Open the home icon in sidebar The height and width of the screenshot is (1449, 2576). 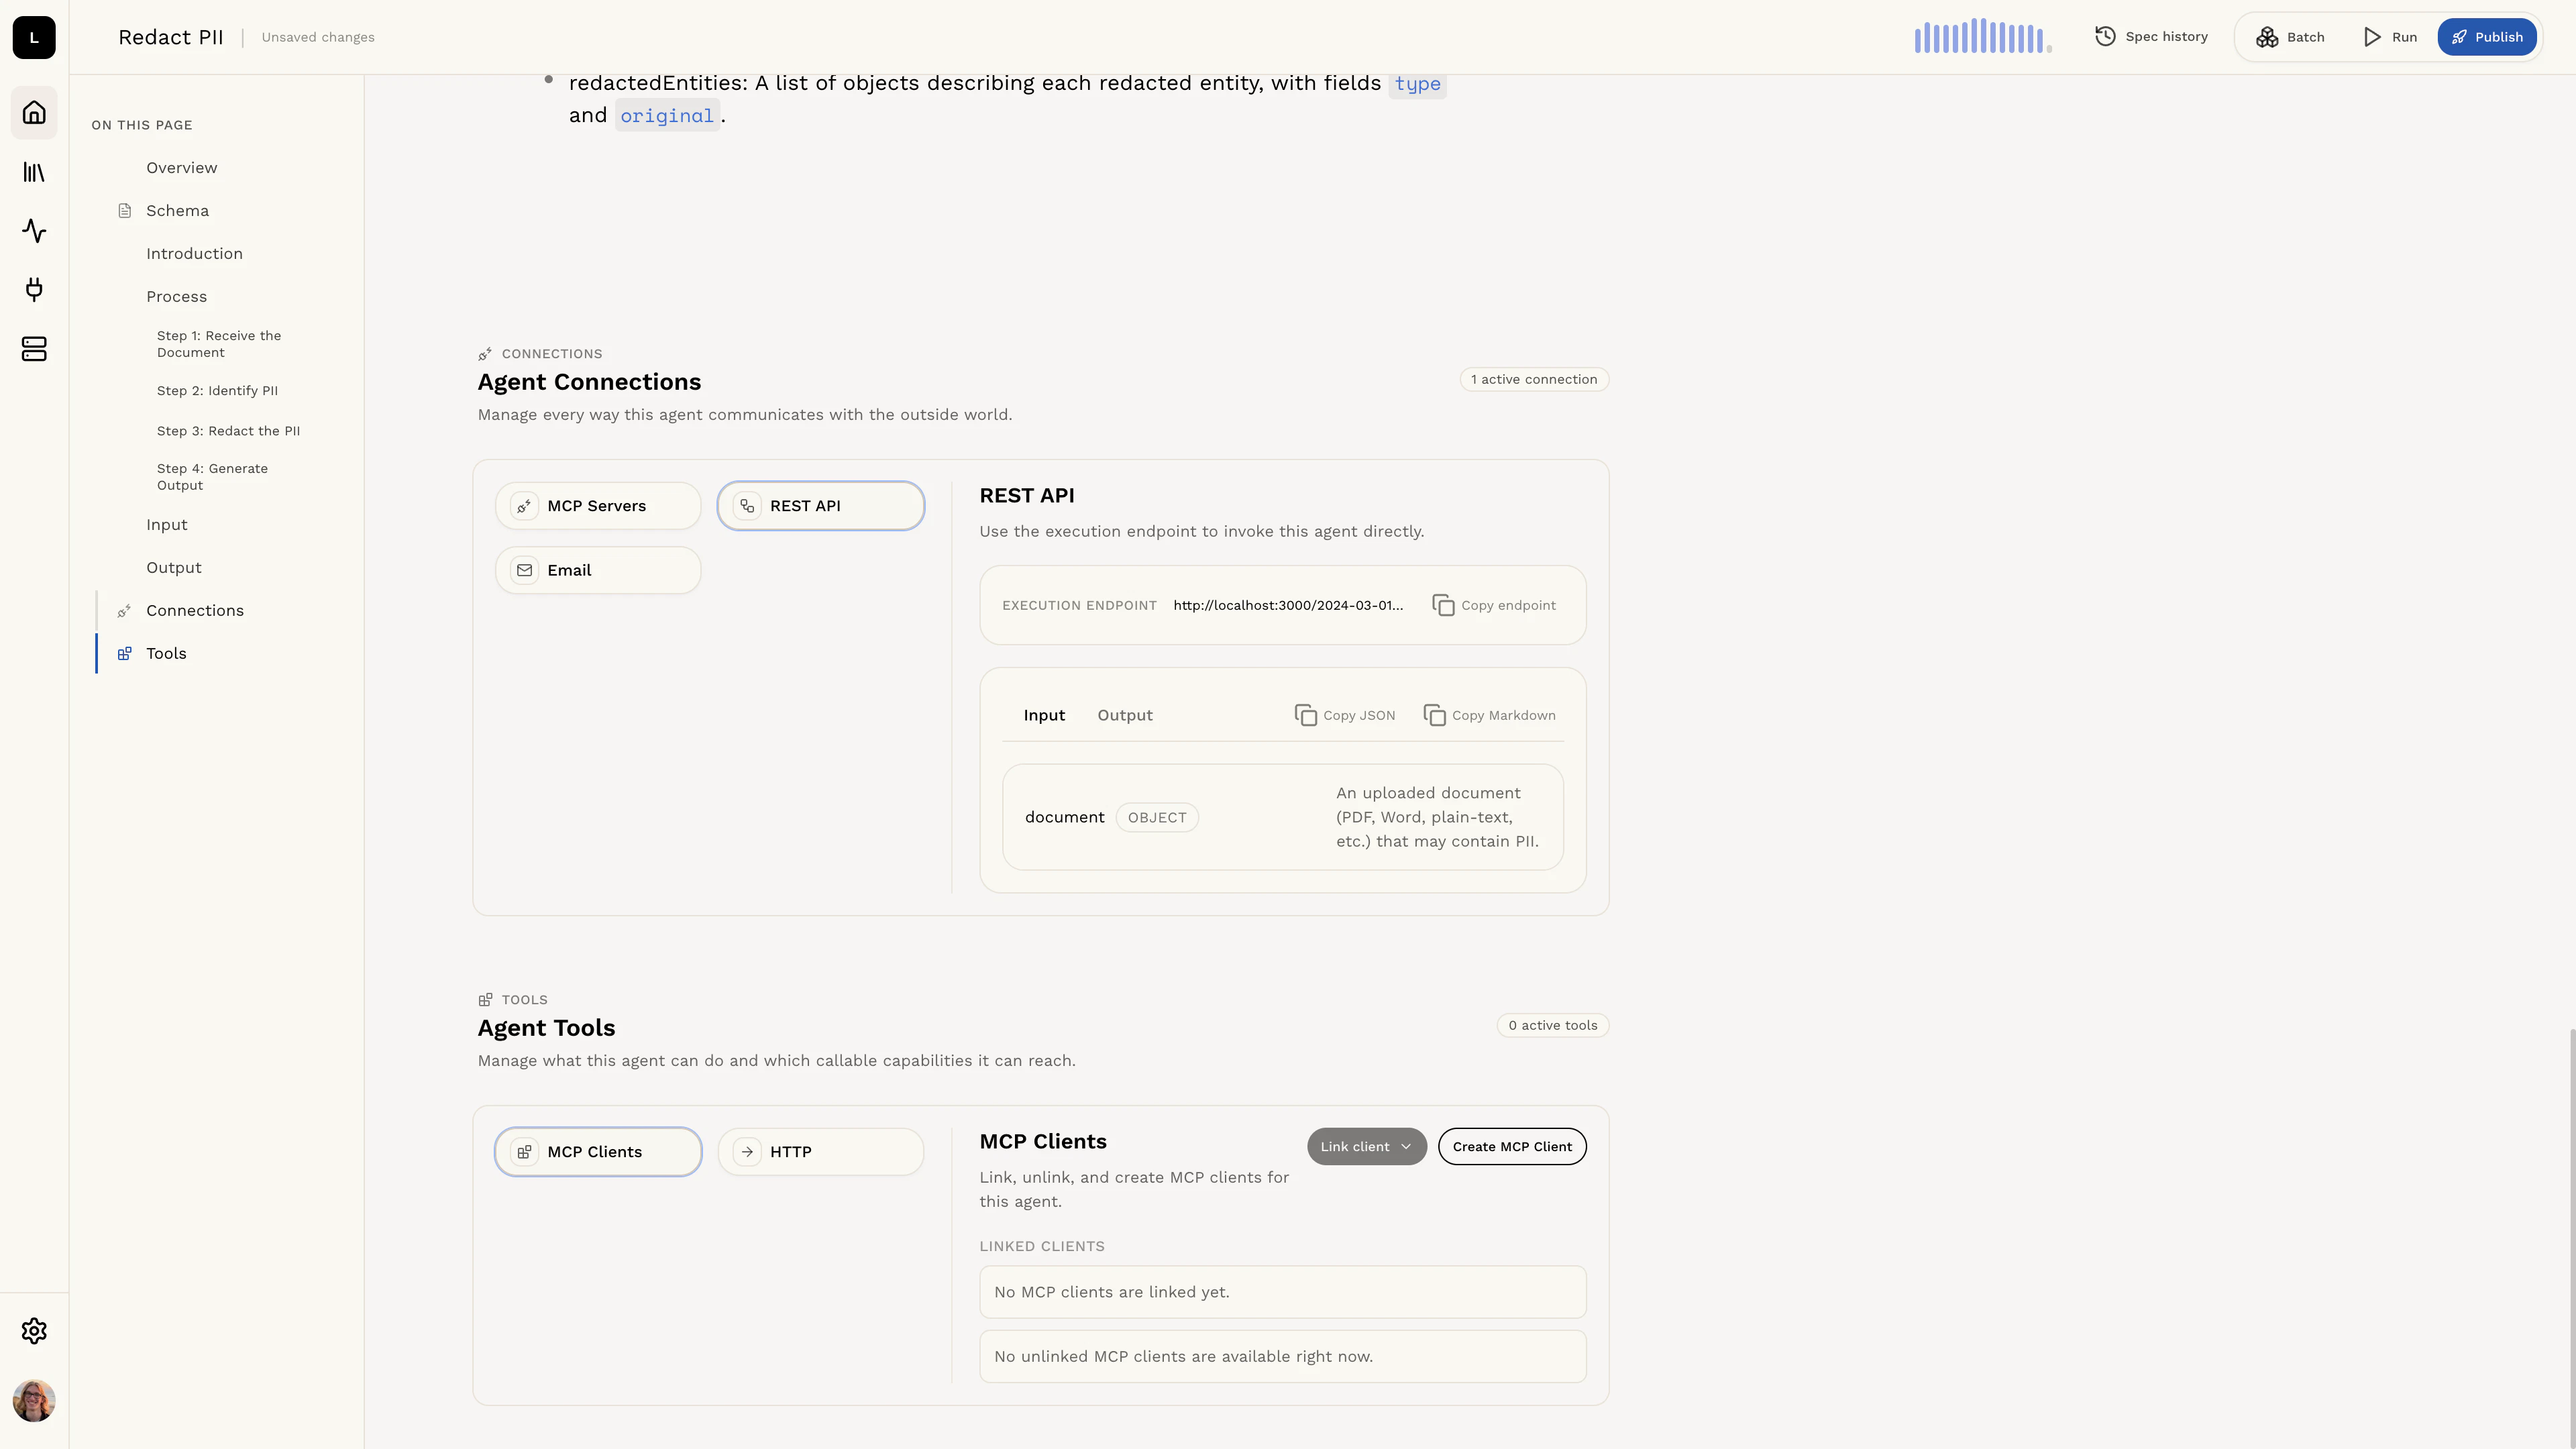click(x=34, y=112)
